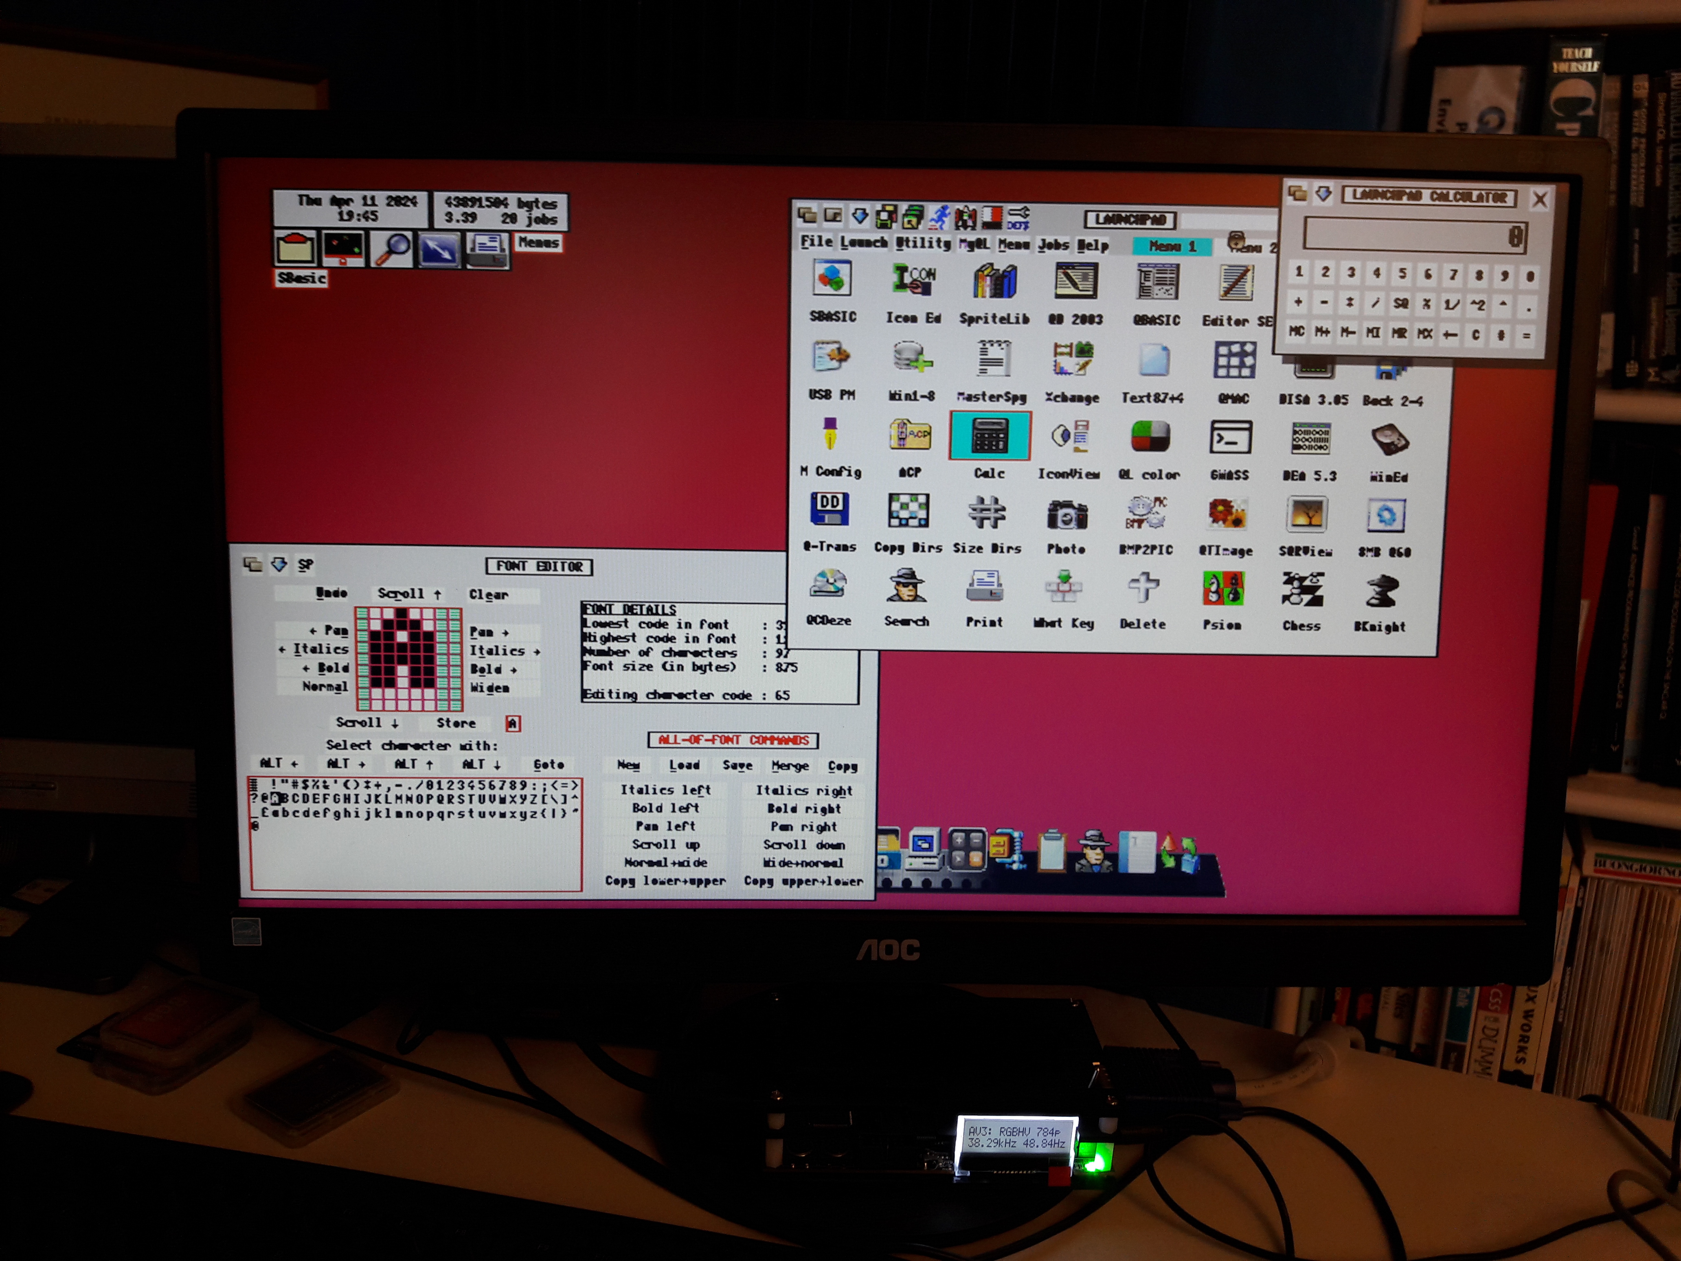Open QMAC icon
Image resolution: width=1681 pixels, height=1261 pixels.
(x=1234, y=360)
